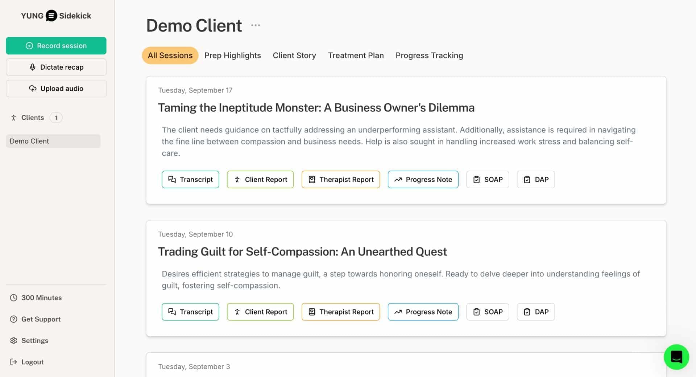This screenshot has width=696, height=377.
Task: Open the Progress Tracking tab
Action: click(x=429, y=56)
